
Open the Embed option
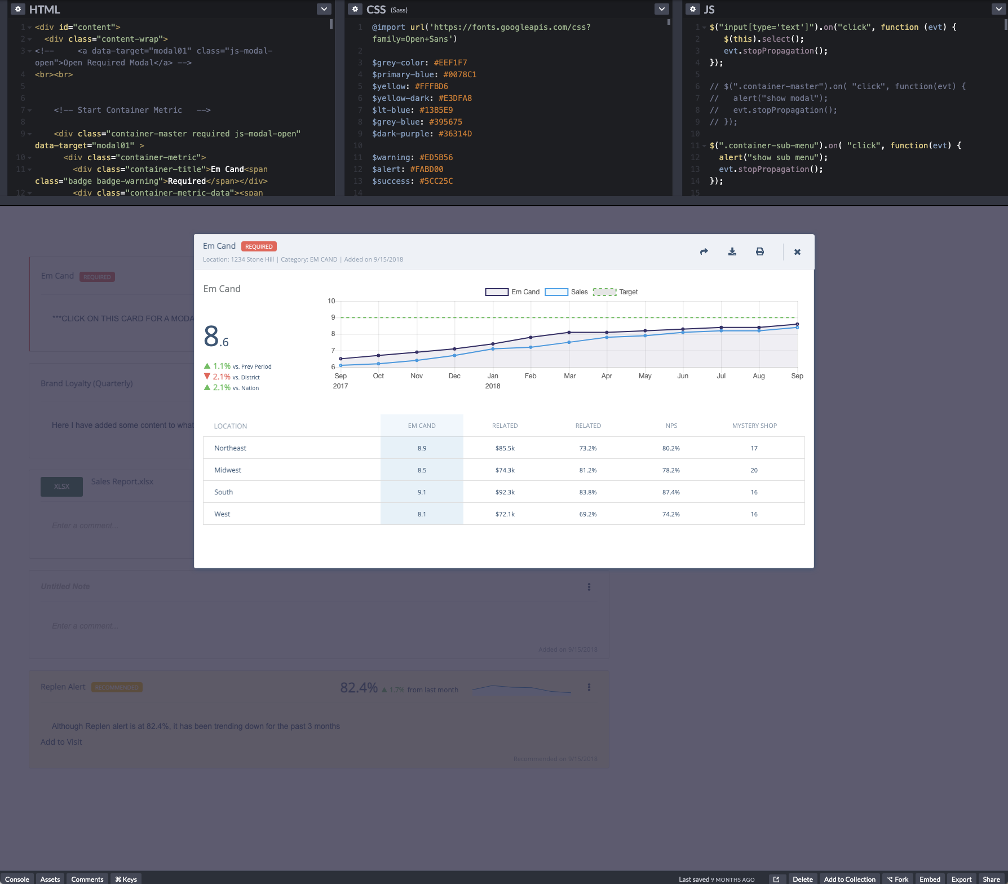930,879
